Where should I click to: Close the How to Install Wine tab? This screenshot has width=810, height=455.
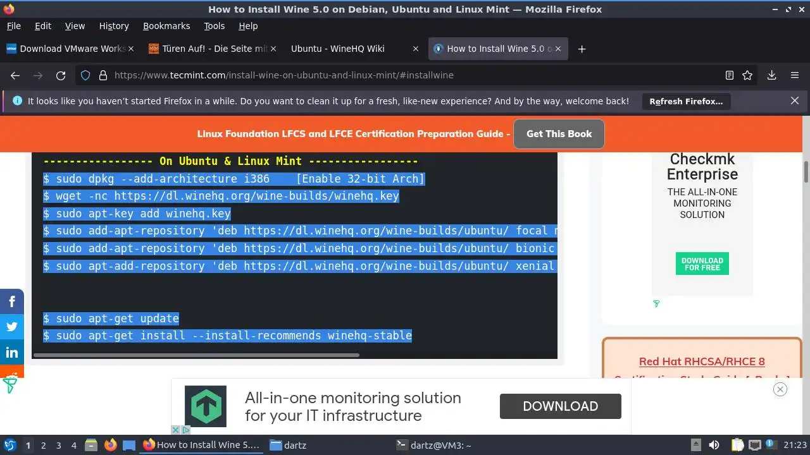pos(558,49)
